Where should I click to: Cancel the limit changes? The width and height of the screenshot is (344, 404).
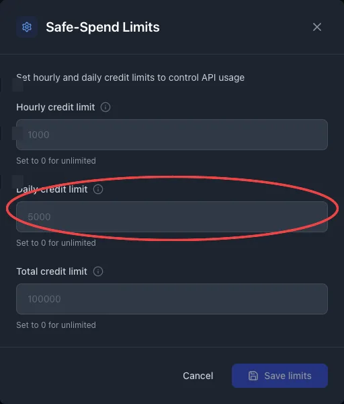tap(198, 376)
